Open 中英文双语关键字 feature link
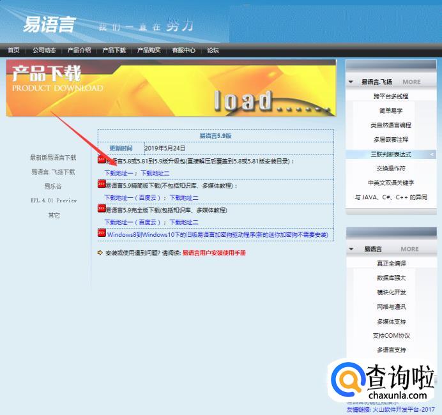 pyautogui.click(x=391, y=183)
